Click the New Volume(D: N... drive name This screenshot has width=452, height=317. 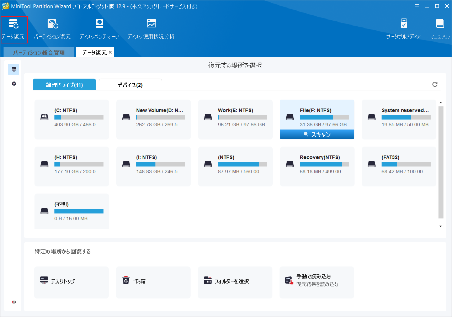(160, 110)
